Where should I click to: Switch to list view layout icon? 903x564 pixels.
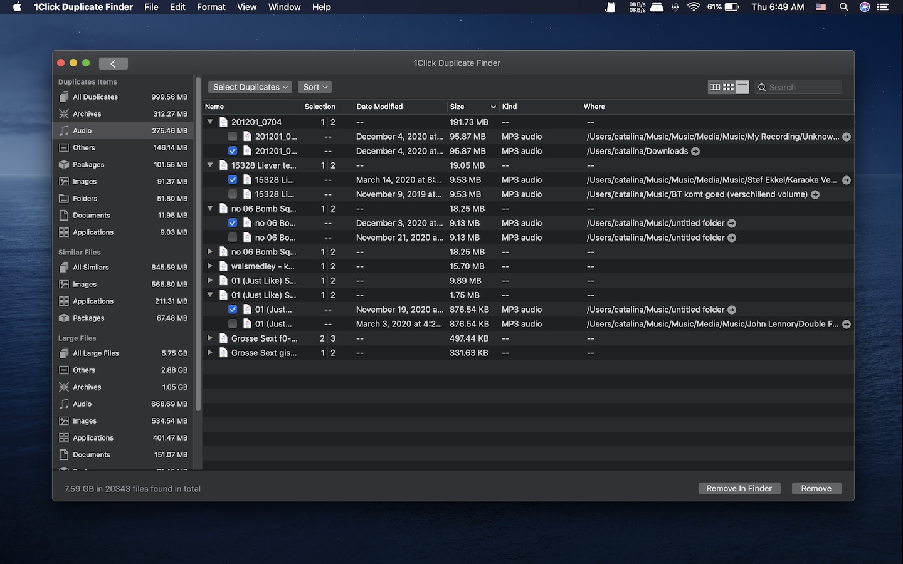742,87
